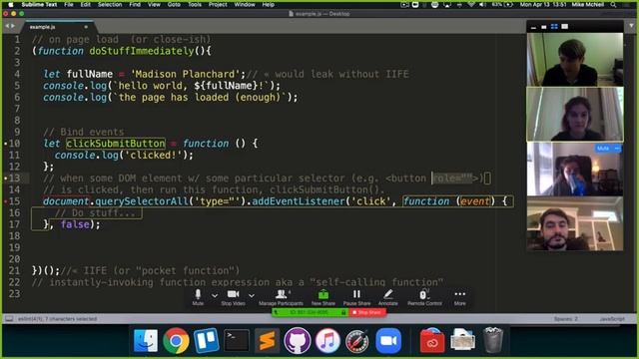Mute the microphone in Zoom toolbar
This screenshot has width=639, height=359.
198,297
